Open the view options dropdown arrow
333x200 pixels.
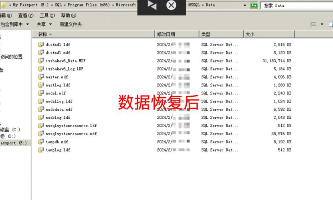tap(322, 24)
